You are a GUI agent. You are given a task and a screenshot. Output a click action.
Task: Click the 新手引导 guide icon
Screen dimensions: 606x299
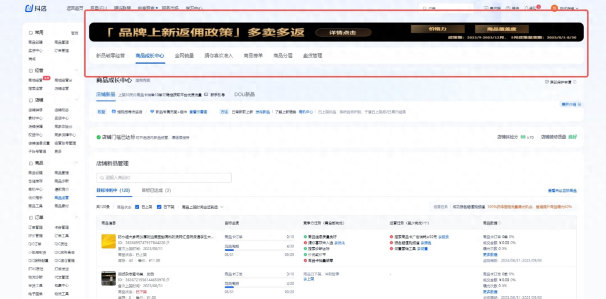[206, 94]
